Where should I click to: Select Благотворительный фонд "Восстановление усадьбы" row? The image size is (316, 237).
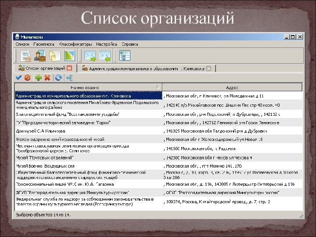click(89, 114)
